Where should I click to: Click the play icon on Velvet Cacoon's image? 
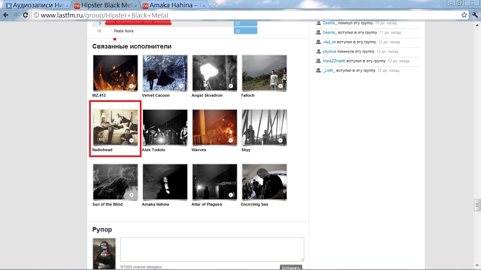[x=181, y=86]
